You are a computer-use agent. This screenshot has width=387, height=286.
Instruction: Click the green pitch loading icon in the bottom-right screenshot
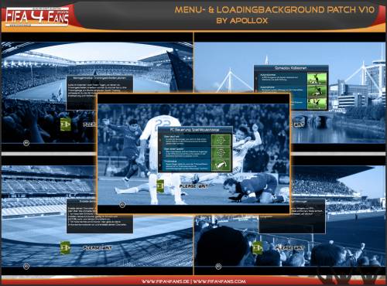[x=257, y=247]
